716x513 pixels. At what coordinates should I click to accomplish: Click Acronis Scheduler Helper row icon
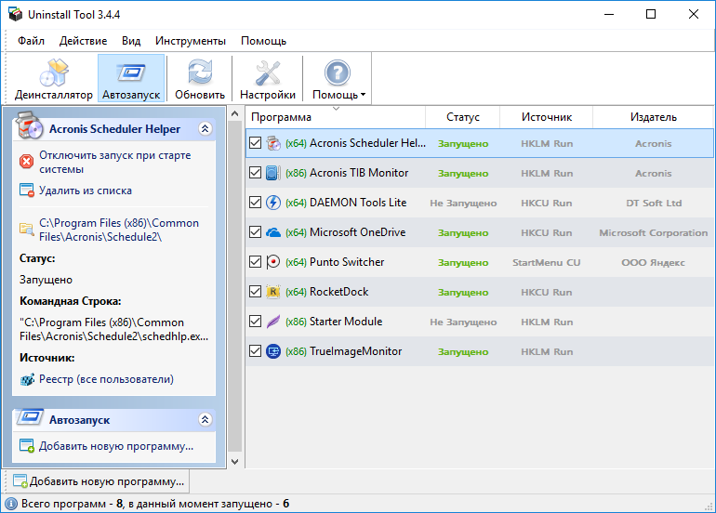pyautogui.click(x=273, y=143)
